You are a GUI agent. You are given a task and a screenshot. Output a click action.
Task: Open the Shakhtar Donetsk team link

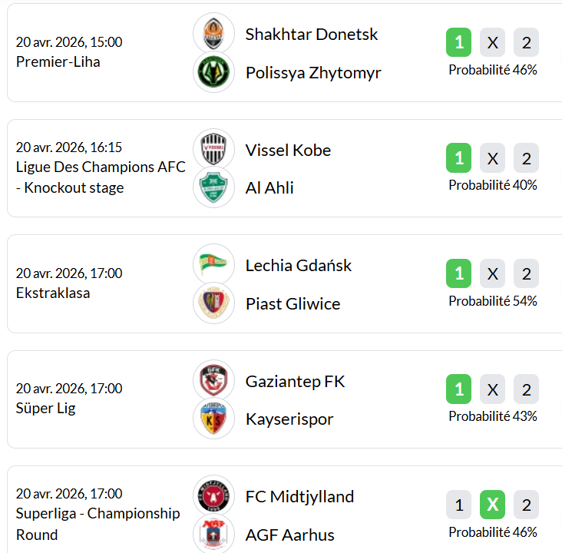coord(312,35)
